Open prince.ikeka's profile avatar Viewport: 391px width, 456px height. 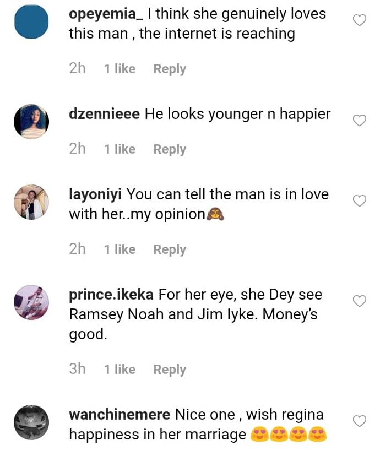[31, 302]
